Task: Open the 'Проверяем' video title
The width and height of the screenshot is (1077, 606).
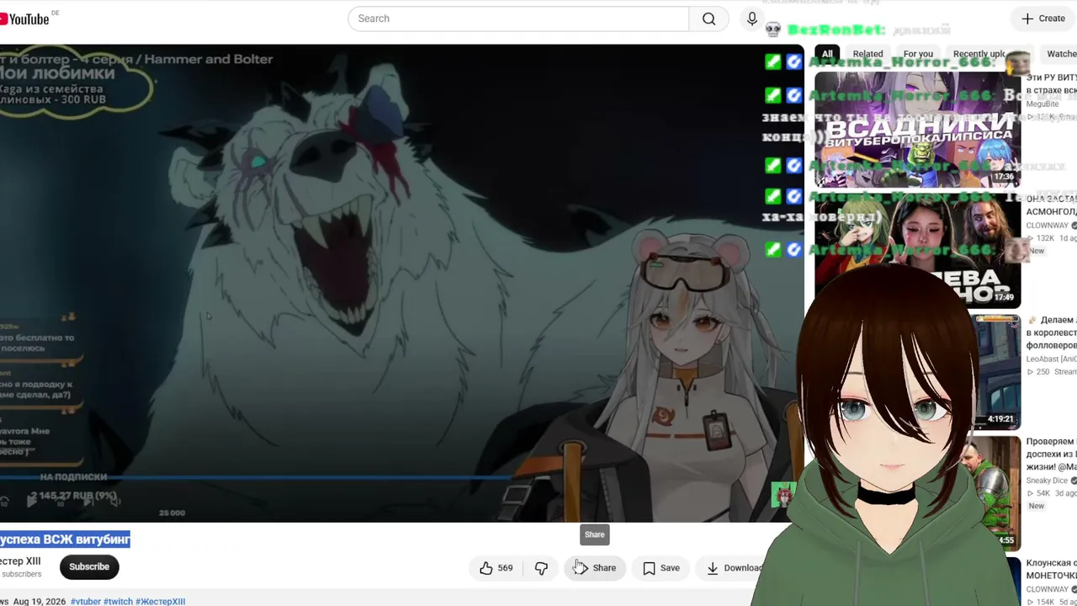Action: [1051, 454]
